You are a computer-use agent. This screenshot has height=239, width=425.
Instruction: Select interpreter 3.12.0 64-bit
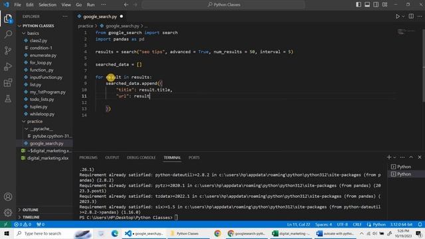401,224
